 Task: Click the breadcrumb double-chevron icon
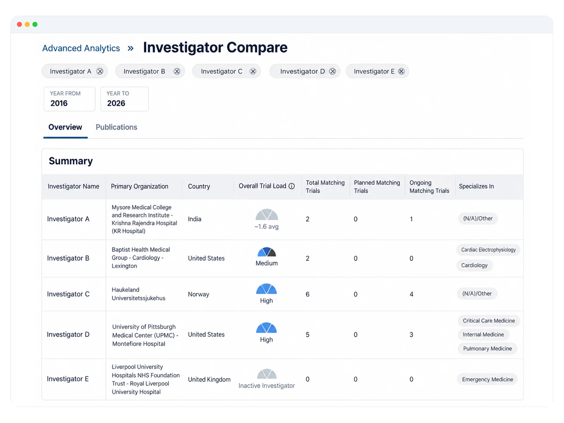coord(130,48)
